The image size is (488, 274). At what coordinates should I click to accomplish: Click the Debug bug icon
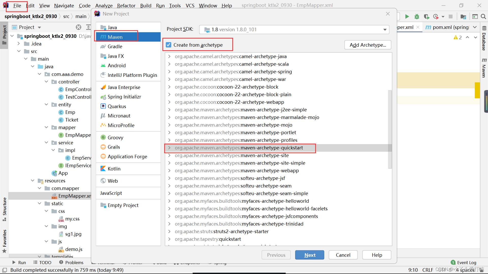click(417, 16)
